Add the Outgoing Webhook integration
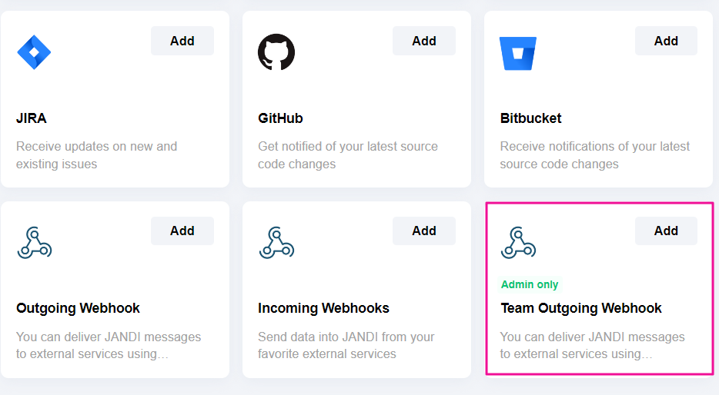The height and width of the screenshot is (395, 719). click(182, 231)
